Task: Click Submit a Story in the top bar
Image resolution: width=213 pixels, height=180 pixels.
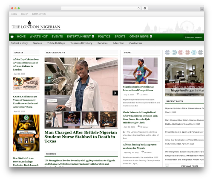Action: (x=39, y=14)
